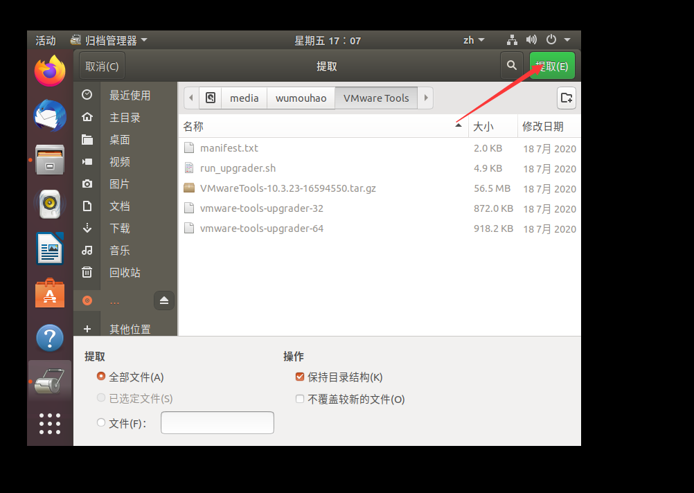
Task: Select All files (全部文件) radio button
Action: [x=101, y=376]
